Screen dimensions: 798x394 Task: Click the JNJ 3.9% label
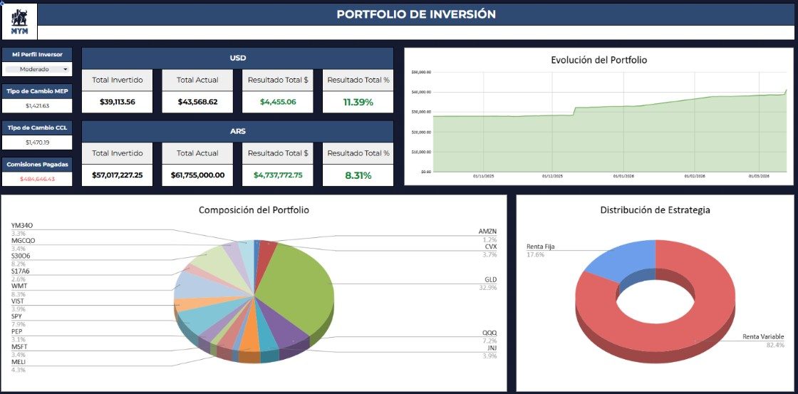tap(489, 352)
